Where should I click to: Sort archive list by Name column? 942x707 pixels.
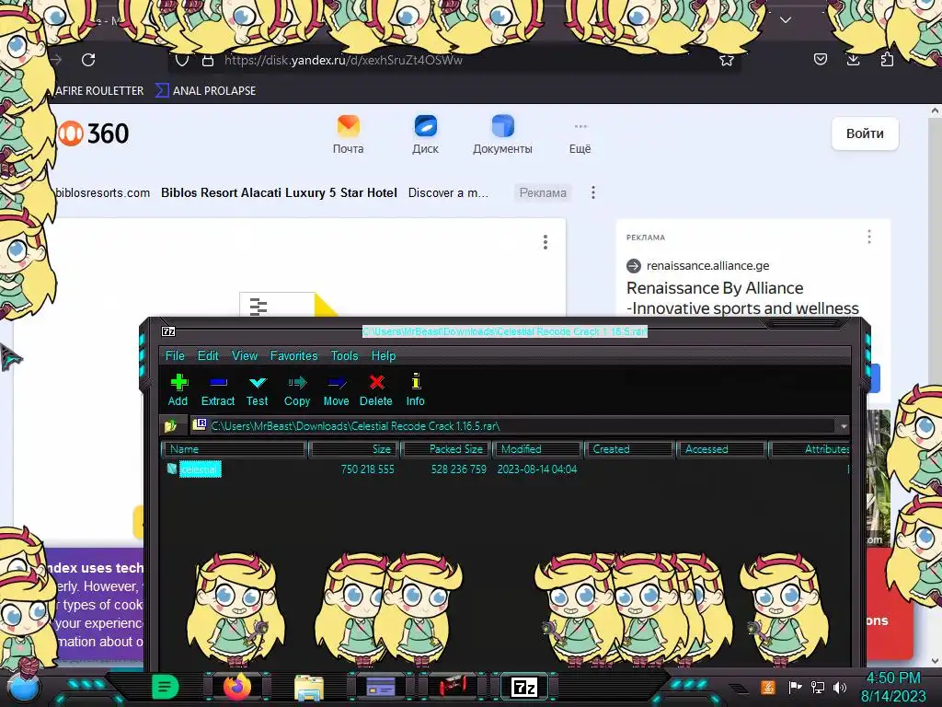pyautogui.click(x=235, y=449)
